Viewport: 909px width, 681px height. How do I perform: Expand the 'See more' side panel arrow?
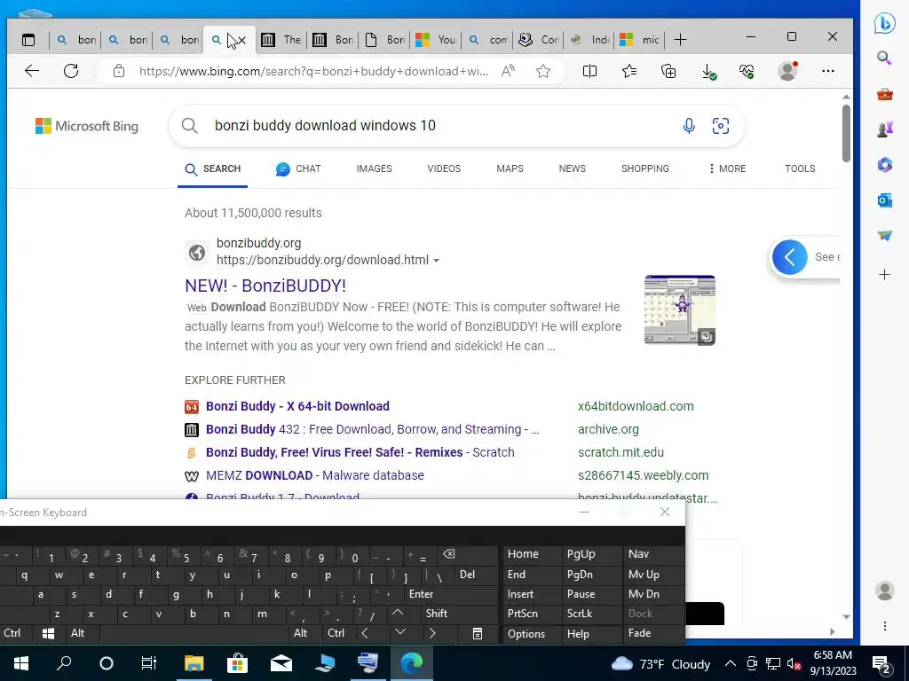click(789, 257)
